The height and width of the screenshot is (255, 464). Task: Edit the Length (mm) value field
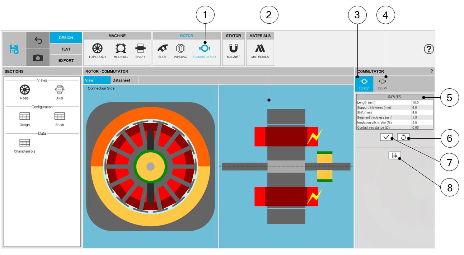422,103
